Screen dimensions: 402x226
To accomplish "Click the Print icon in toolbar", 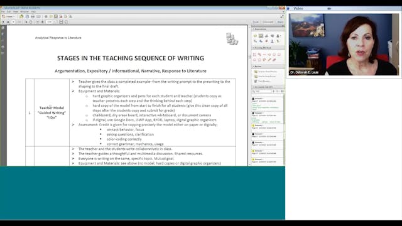I will (x=33, y=16).
